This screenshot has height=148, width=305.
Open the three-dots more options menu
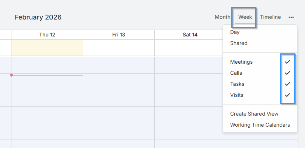tap(291, 17)
